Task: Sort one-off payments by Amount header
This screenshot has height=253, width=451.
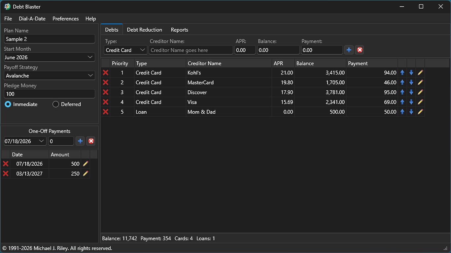Action: point(65,155)
